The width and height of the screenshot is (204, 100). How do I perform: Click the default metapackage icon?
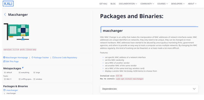point(5,72)
